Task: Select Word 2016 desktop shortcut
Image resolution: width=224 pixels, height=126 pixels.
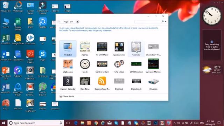Action: 6,88
